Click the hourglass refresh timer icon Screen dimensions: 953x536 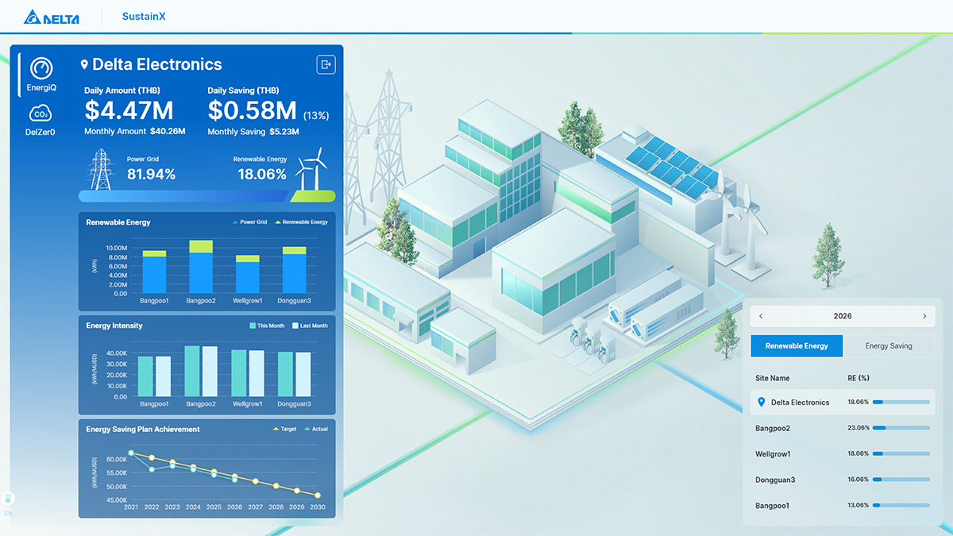[x=9, y=499]
